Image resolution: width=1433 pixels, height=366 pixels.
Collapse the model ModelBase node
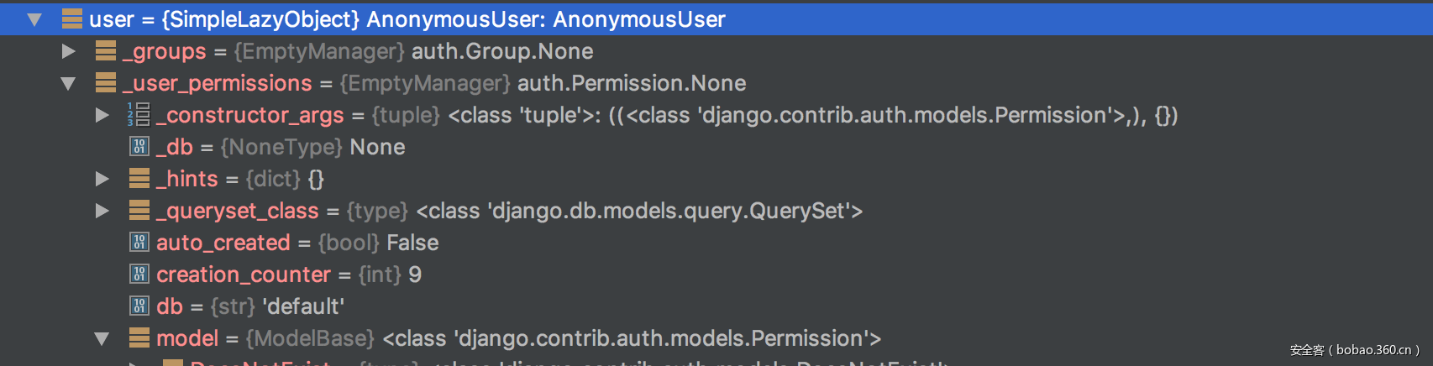(102, 339)
